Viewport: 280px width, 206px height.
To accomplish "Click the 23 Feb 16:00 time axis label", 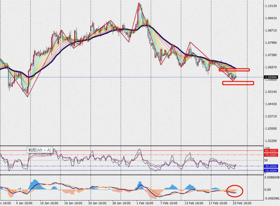I will tap(242, 203).
